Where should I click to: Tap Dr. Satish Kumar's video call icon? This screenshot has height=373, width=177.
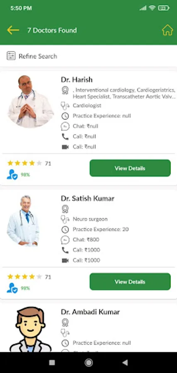65,260
